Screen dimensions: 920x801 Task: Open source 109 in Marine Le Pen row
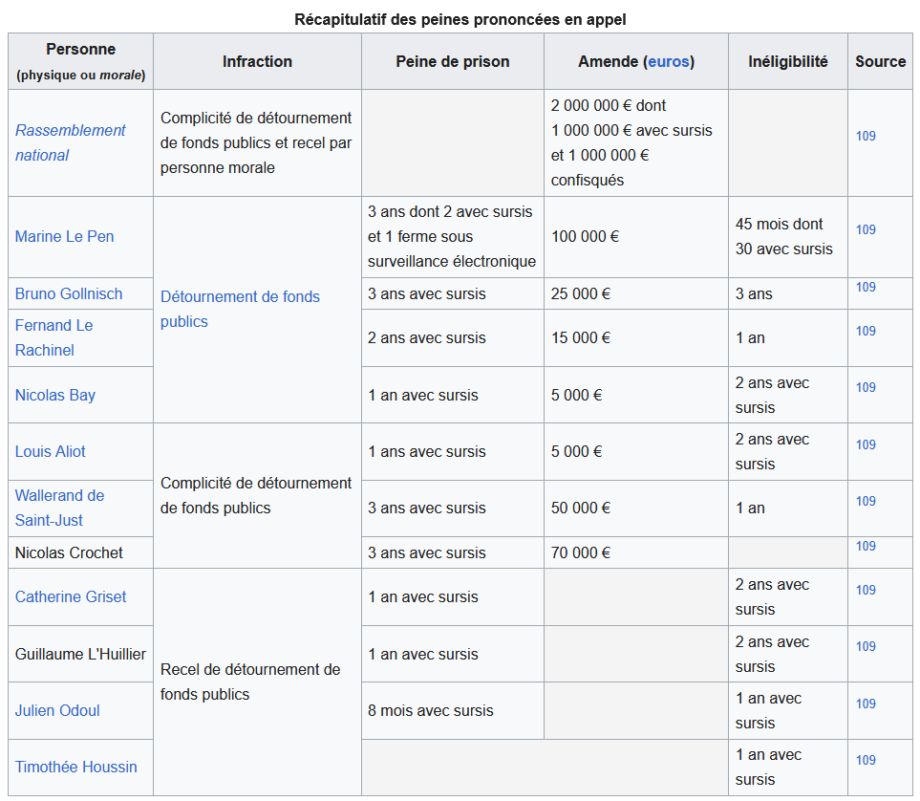click(x=866, y=229)
